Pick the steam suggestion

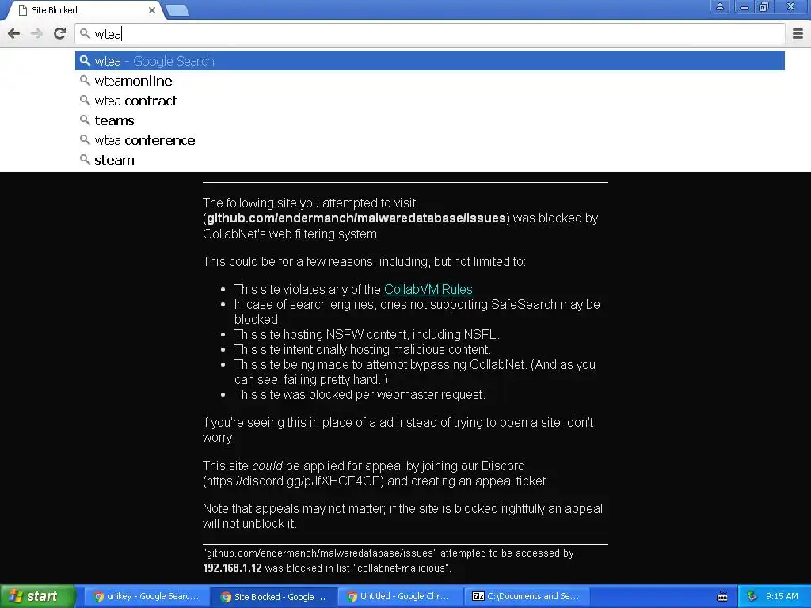pyautogui.click(x=430, y=160)
